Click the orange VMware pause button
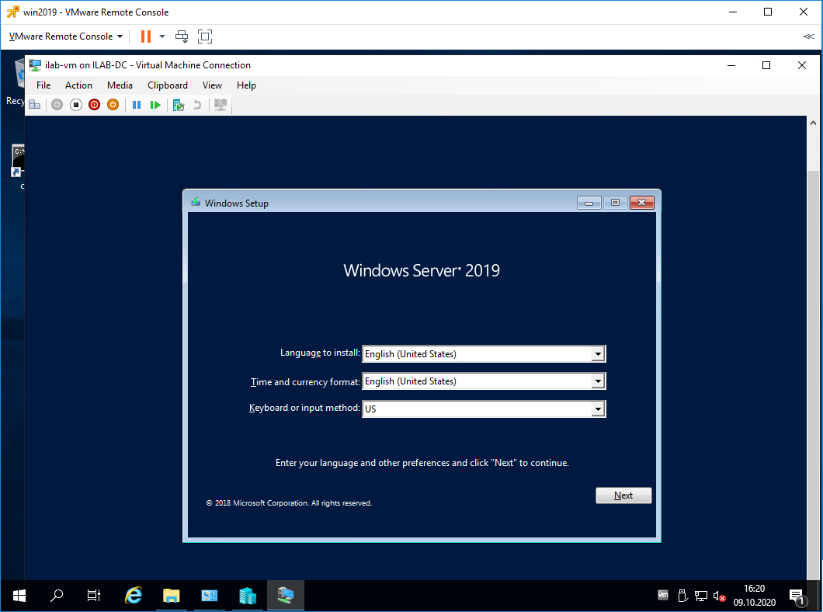Screen dimensions: 823x612 click(146, 37)
